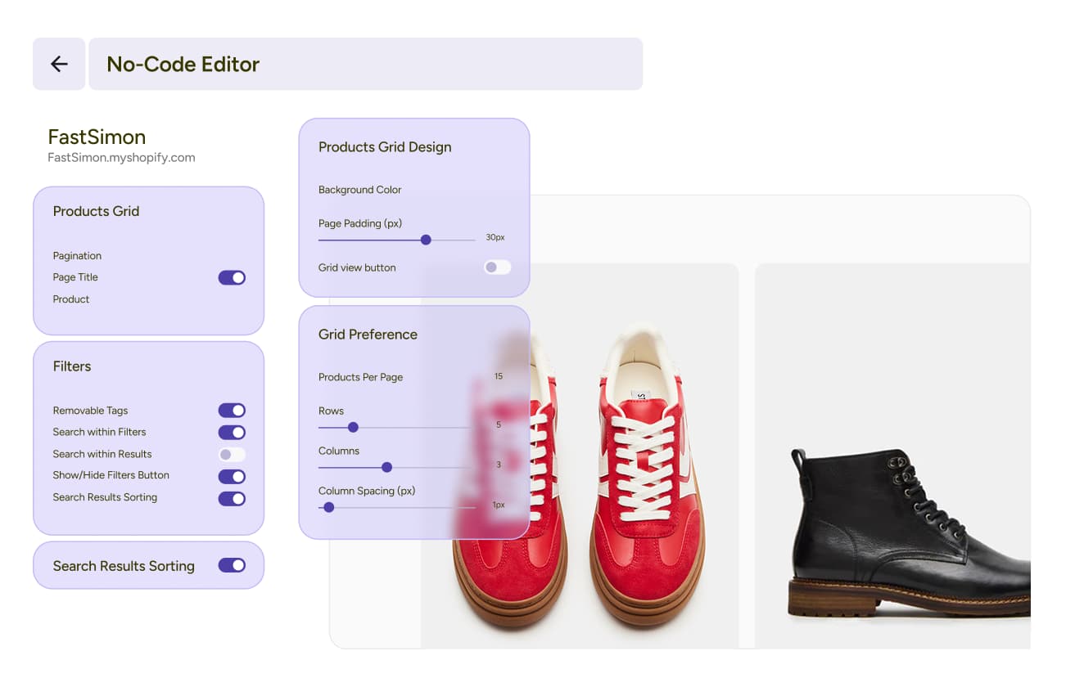Enable the Search within Results toggle
The height and width of the screenshot is (687, 1084).
pos(232,455)
